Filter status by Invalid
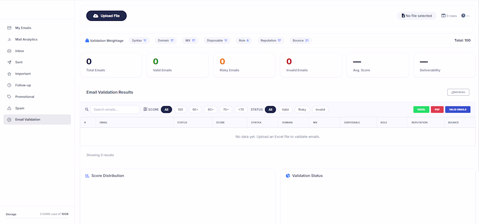 tap(320, 110)
